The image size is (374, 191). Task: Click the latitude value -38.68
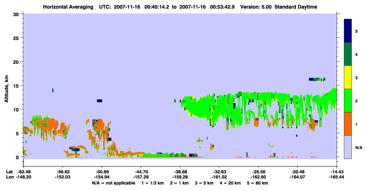180,172
